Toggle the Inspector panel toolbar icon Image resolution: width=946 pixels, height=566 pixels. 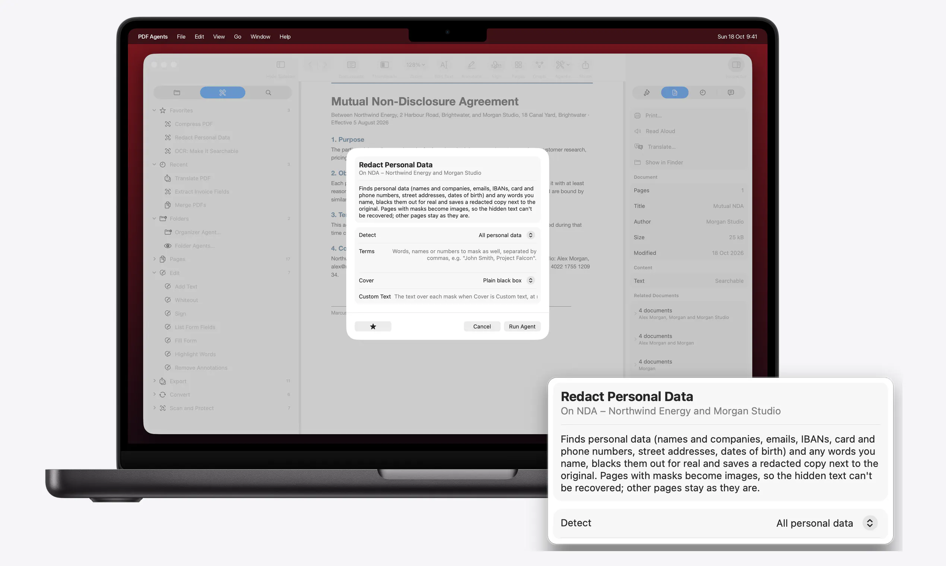736,65
